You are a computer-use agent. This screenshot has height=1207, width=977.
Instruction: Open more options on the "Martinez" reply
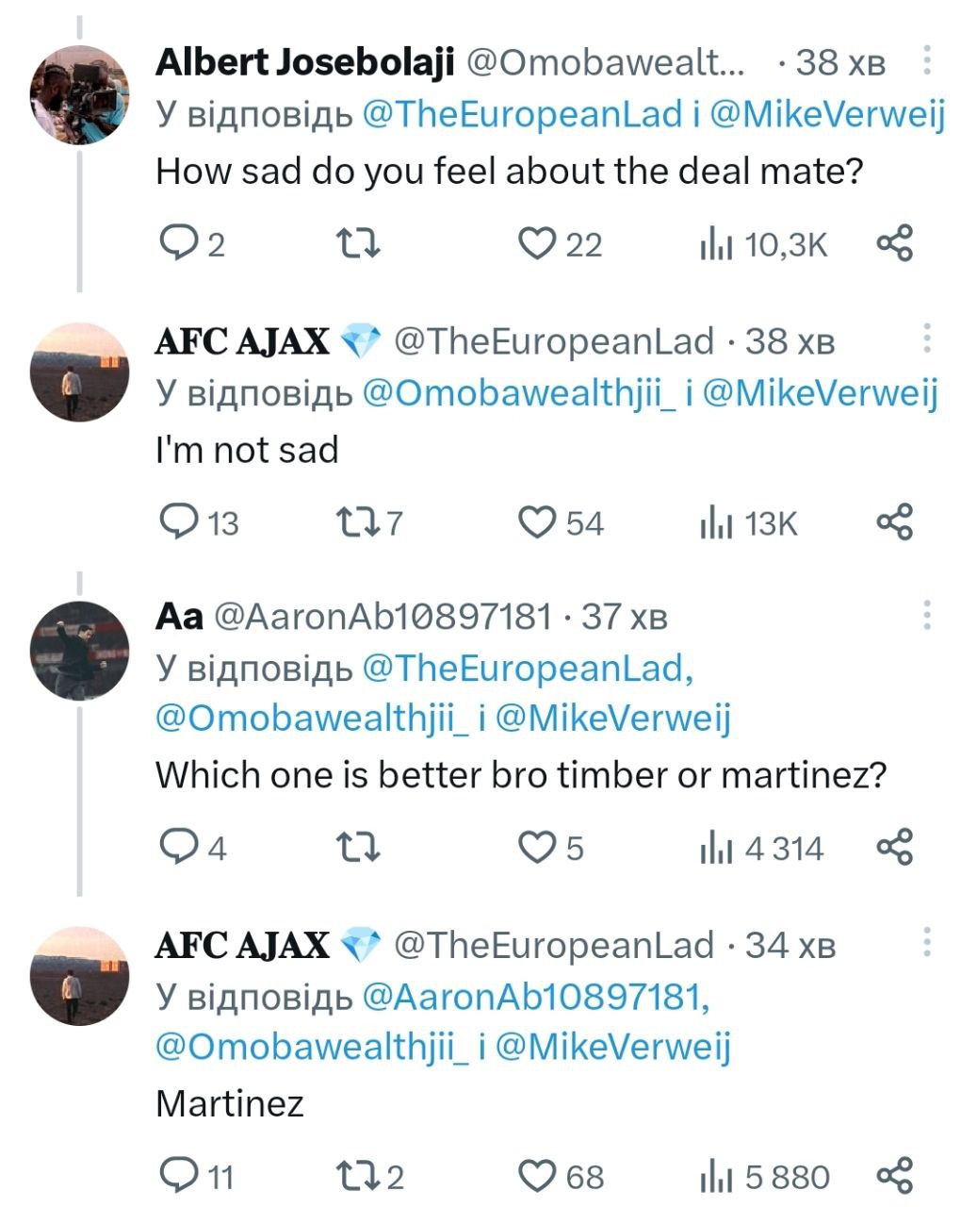point(927,943)
